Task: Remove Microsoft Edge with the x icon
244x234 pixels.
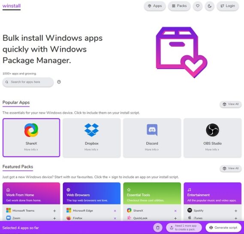Action: [x=115, y=211]
